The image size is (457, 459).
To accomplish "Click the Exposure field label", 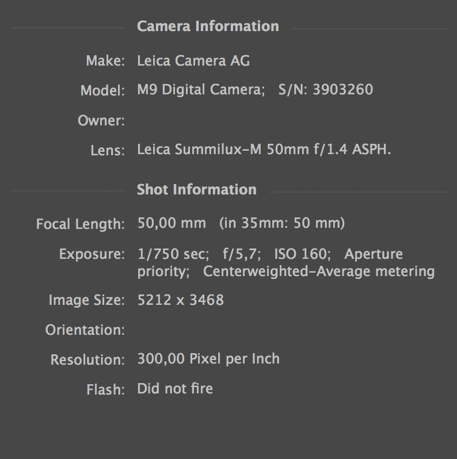I will 92,254.
